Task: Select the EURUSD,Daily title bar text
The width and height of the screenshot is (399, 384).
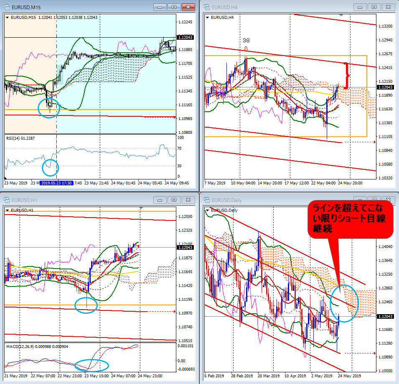Action: pyautogui.click(x=226, y=200)
